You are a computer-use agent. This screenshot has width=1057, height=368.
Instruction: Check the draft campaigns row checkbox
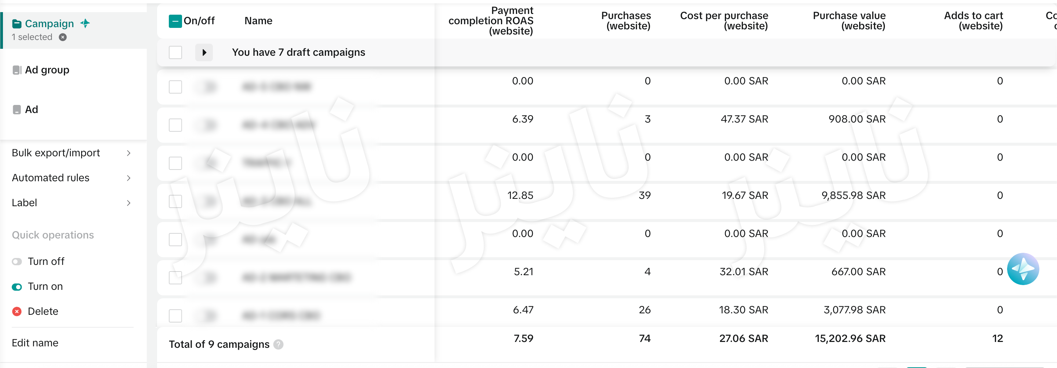[x=175, y=52]
